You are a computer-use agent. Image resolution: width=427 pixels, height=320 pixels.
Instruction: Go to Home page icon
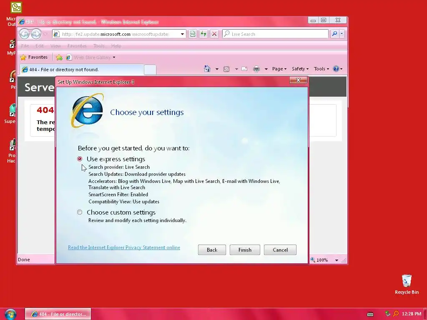pyautogui.click(x=207, y=69)
